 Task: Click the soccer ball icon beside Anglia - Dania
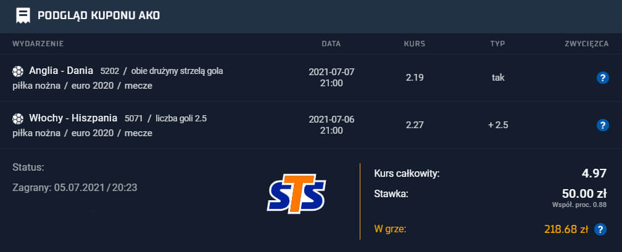(18, 71)
